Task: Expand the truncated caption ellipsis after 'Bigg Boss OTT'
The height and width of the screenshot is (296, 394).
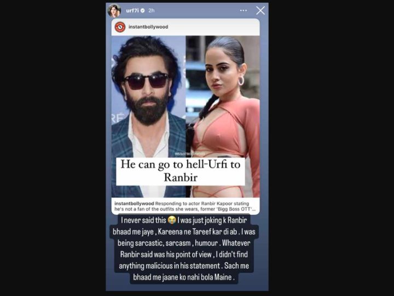Action: (x=254, y=209)
